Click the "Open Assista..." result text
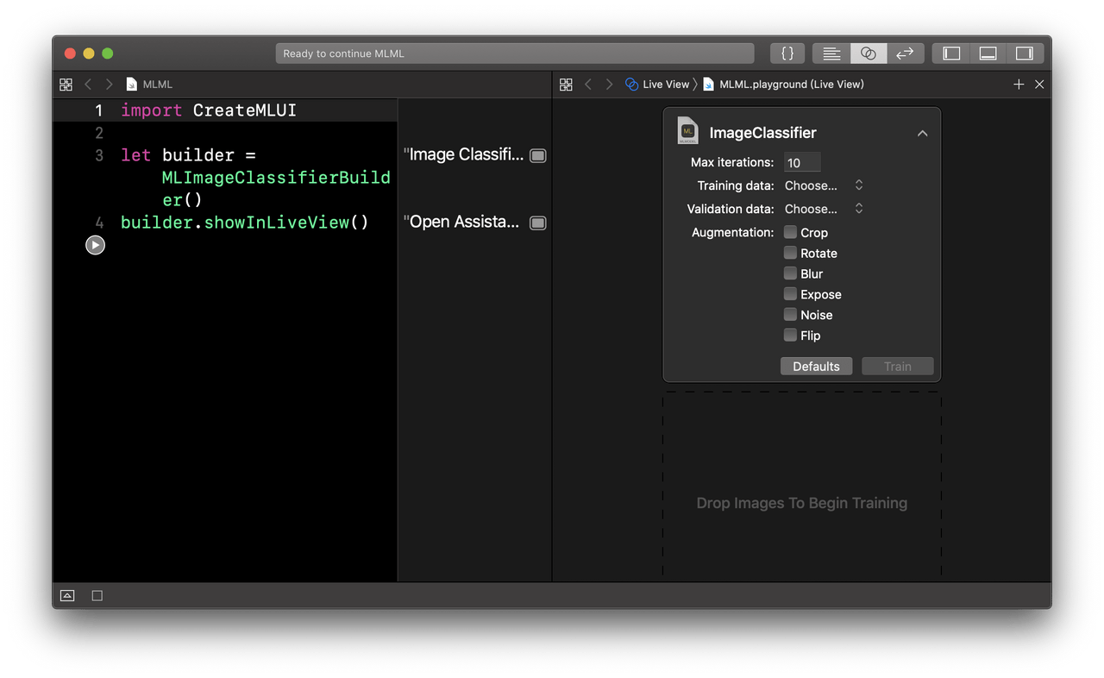Image resolution: width=1104 pixels, height=678 pixels. (461, 223)
